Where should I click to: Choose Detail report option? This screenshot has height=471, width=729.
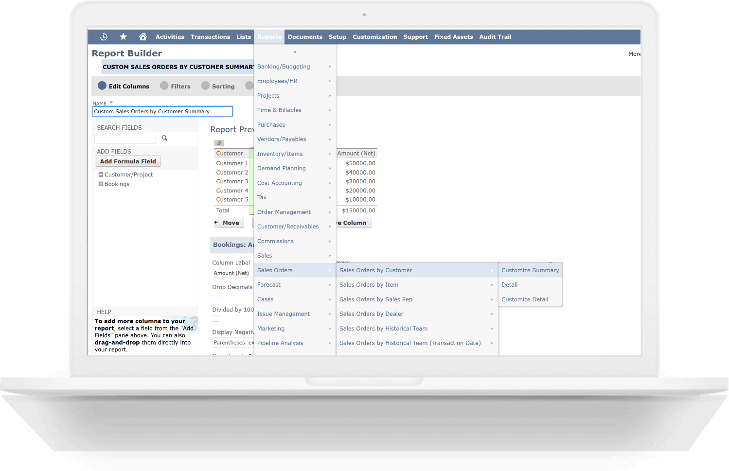[531, 285]
